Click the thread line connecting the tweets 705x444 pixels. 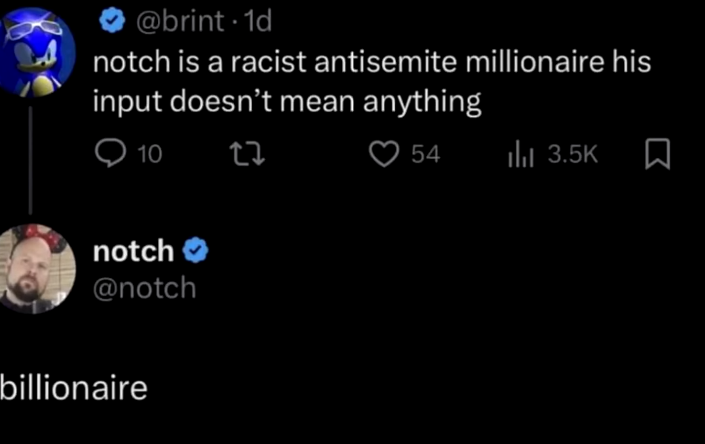[x=30, y=160]
